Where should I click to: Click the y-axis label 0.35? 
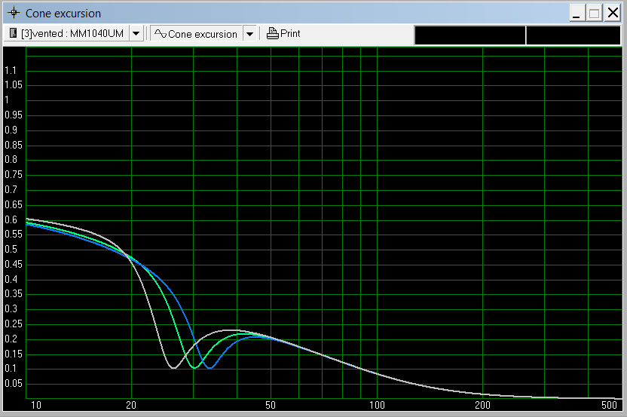[x=14, y=294]
